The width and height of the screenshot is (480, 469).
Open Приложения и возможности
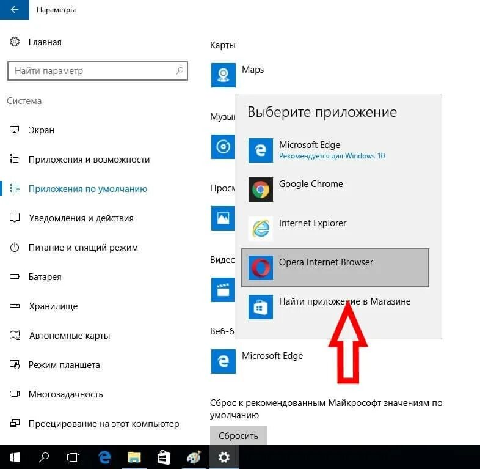coord(89,160)
